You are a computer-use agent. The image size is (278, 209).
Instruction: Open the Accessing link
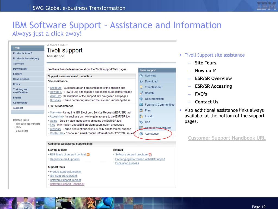tap(56, 116)
